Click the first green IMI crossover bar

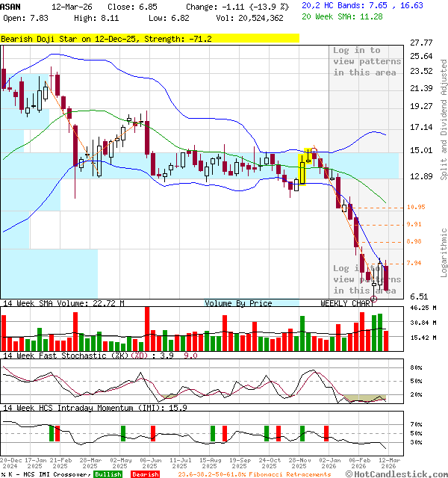[52, 434]
